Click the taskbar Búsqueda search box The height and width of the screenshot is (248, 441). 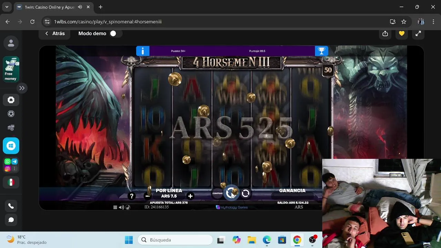click(176, 240)
